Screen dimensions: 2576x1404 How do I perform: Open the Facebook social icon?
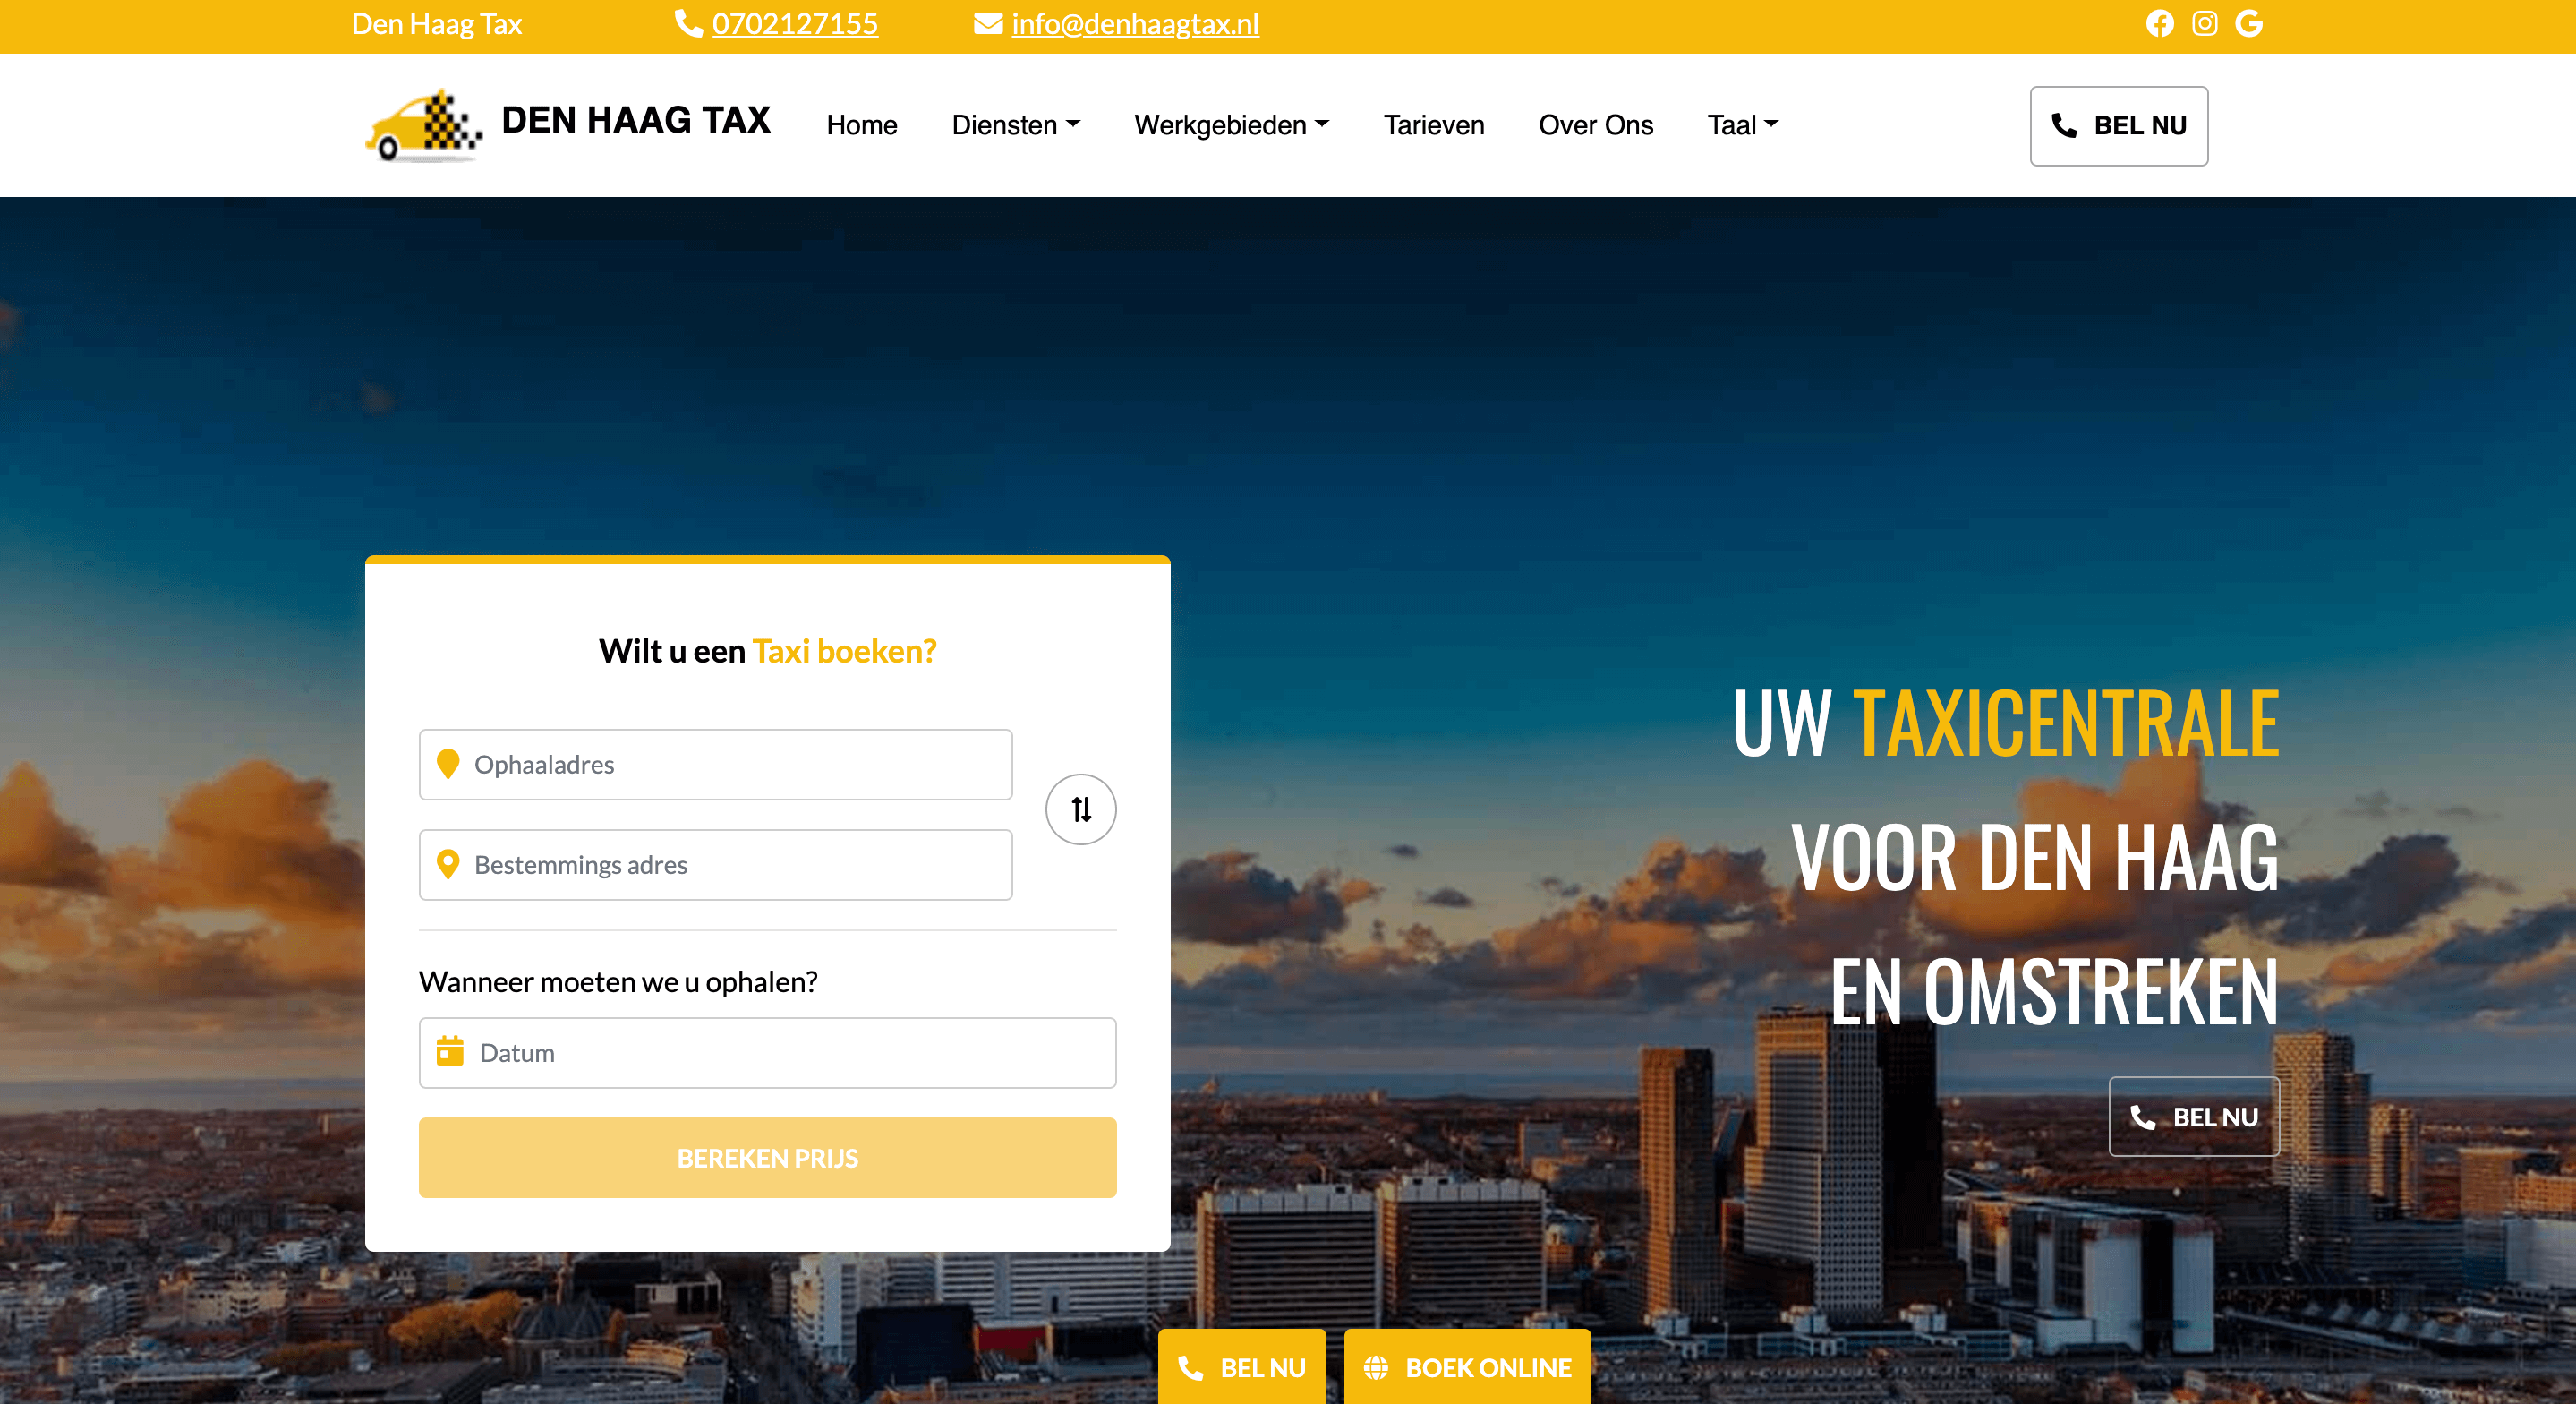click(2159, 23)
